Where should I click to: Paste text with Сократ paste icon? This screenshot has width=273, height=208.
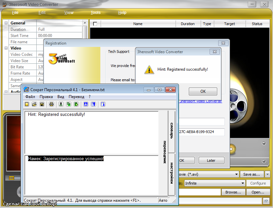tap(76, 104)
